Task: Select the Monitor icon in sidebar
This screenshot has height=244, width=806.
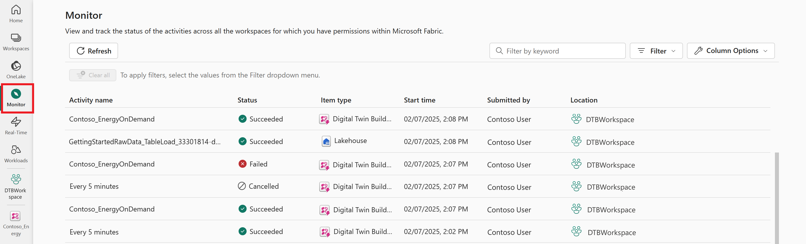Action: (x=16, y=98)
